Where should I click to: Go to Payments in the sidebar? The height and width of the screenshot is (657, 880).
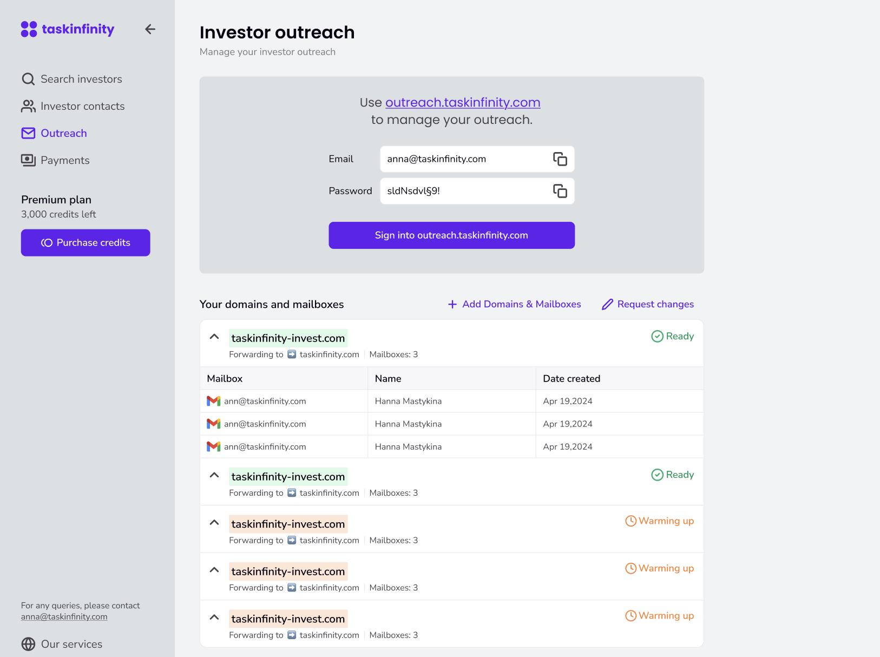tap(65, 160)
